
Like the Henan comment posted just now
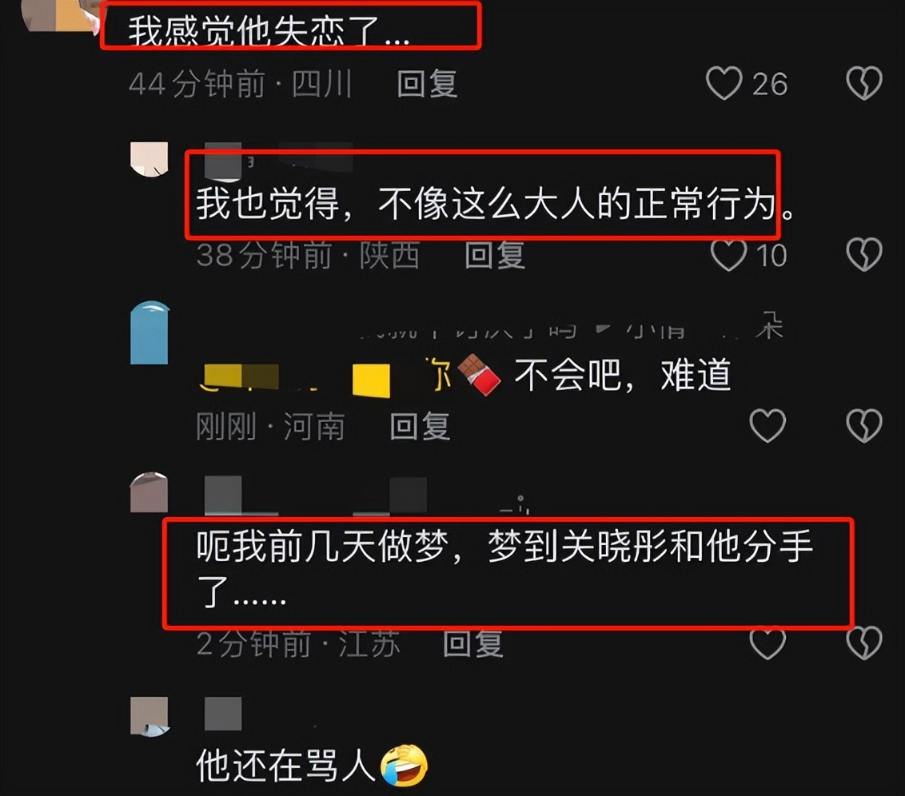coord(767,426)
